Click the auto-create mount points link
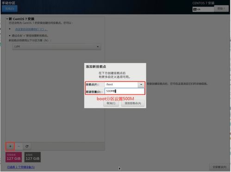The width and height of the screenshot is (231, 172). click(31, 29)
